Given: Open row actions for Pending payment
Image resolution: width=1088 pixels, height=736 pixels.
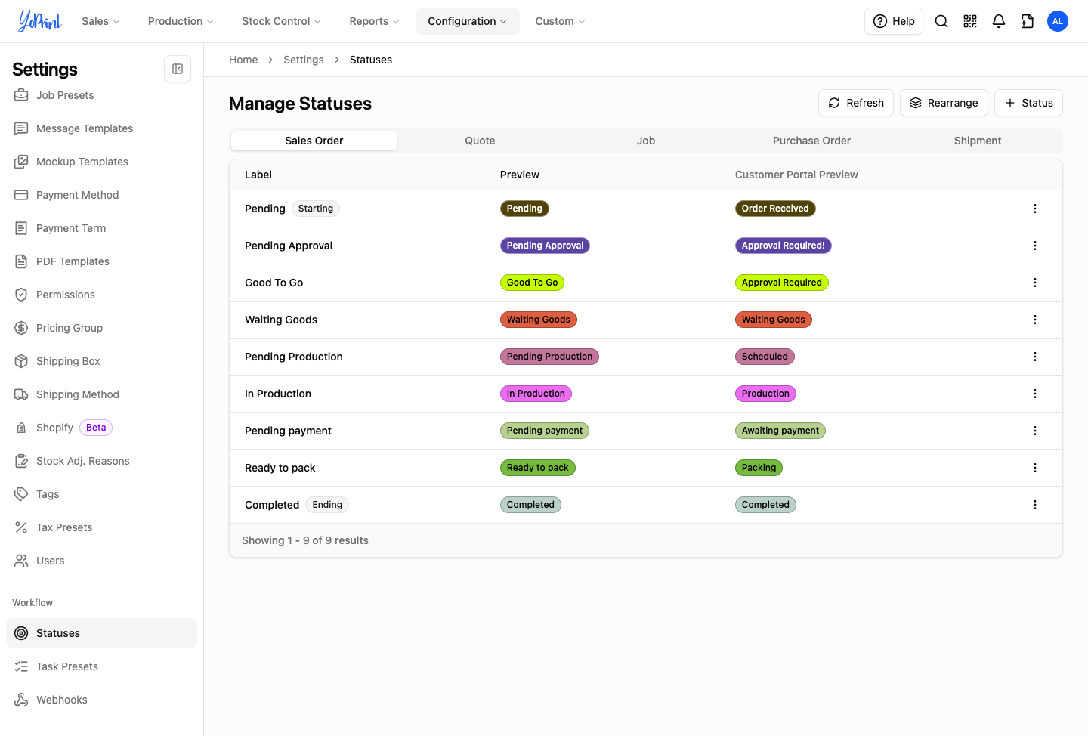Looking at the screenshot, I should click(1035, 431).
